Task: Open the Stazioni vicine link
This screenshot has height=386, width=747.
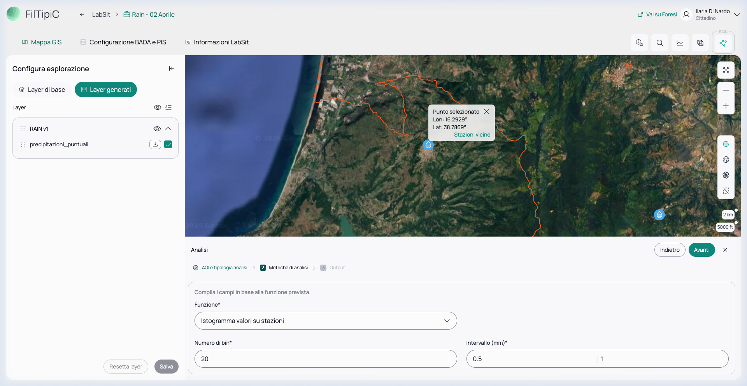Action: pyautogui.click(x=472, y=135)
